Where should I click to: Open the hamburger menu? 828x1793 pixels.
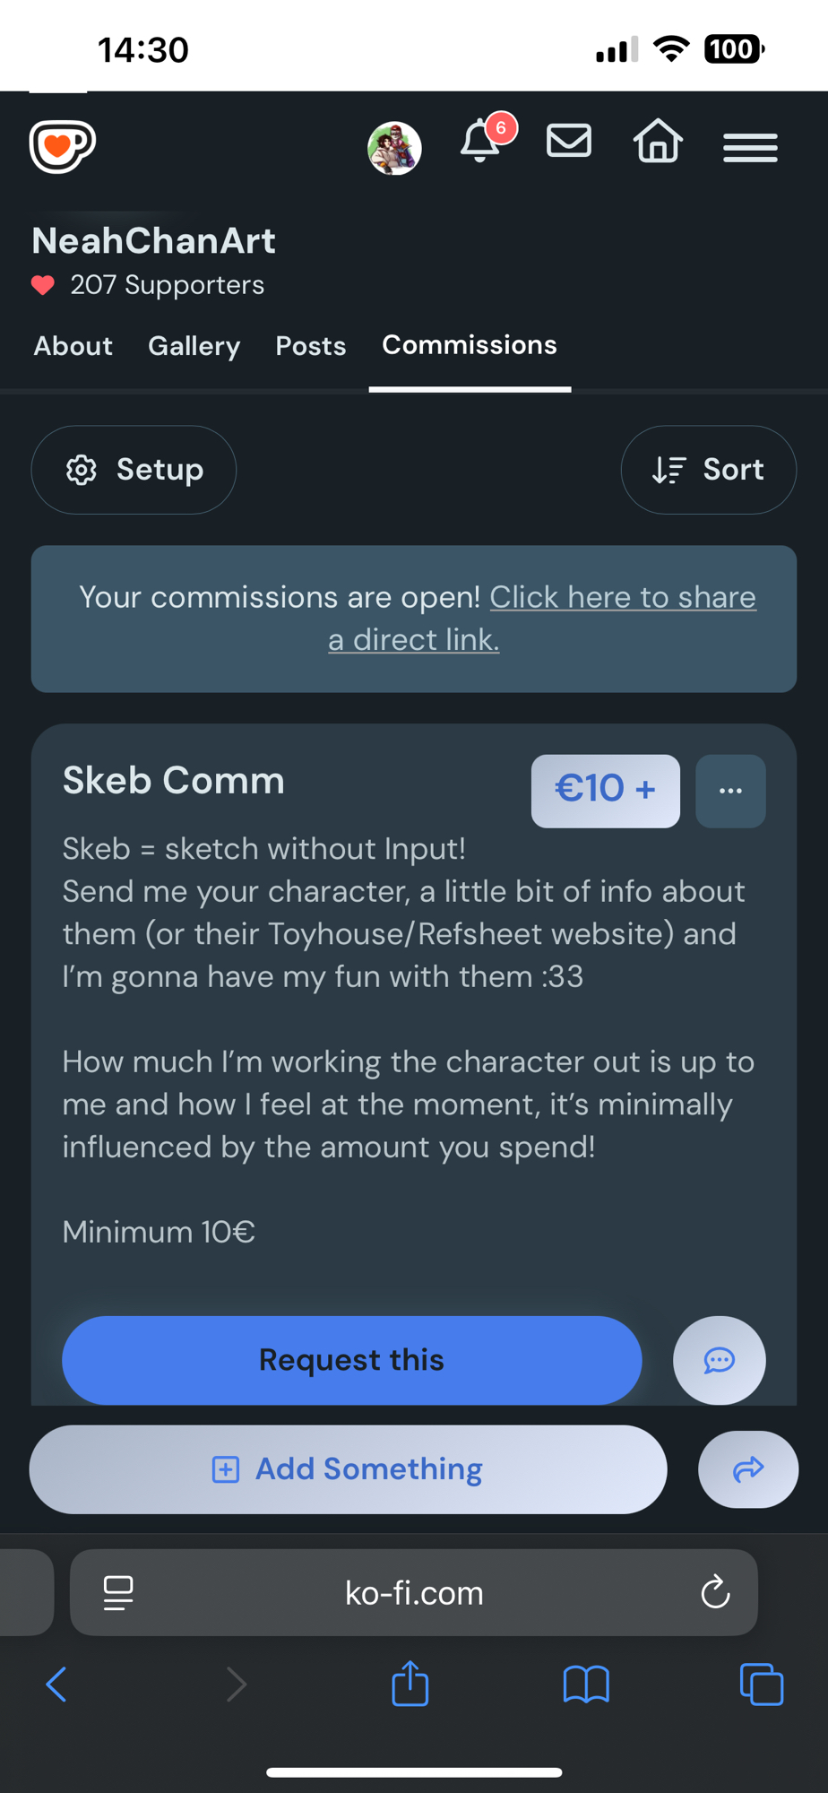pyautogui.click(x=750, y=147)
